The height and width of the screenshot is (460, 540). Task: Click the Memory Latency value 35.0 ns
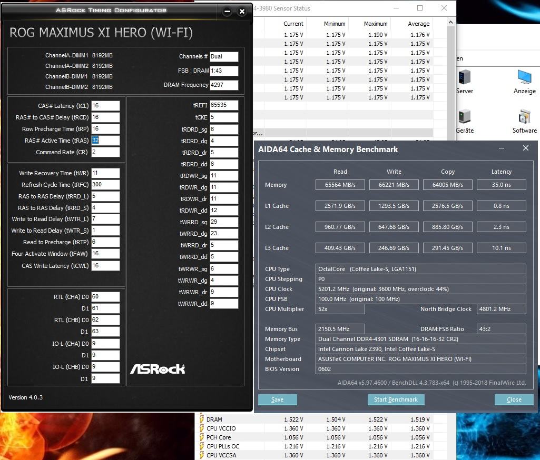(501, 185)
